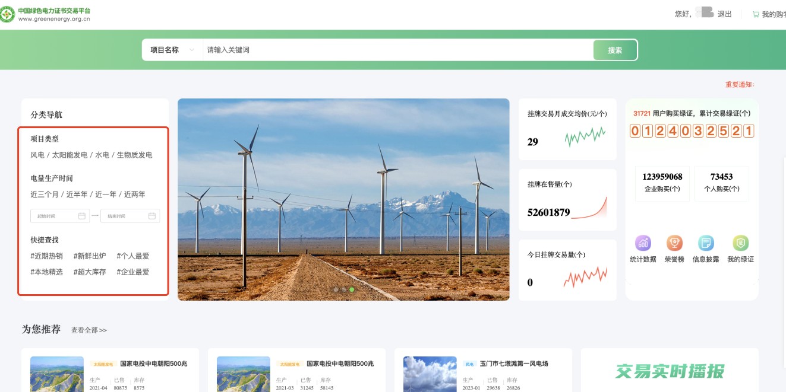Click the 风电 tag on 玉门市 card
This screenshot has width=786, height=392.
[469, 364]
